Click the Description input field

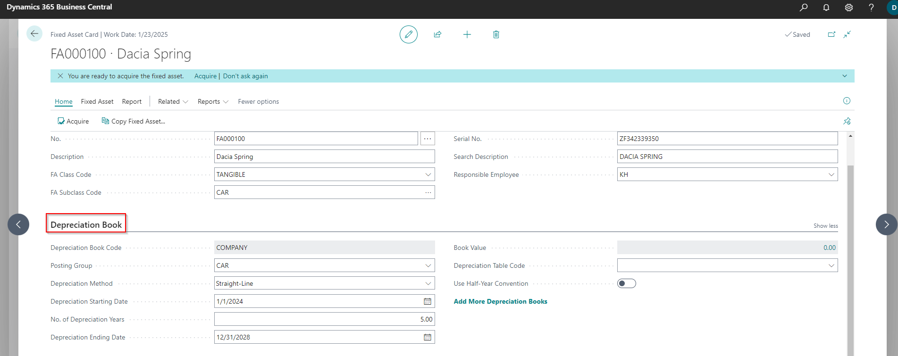tap(324, 157)
